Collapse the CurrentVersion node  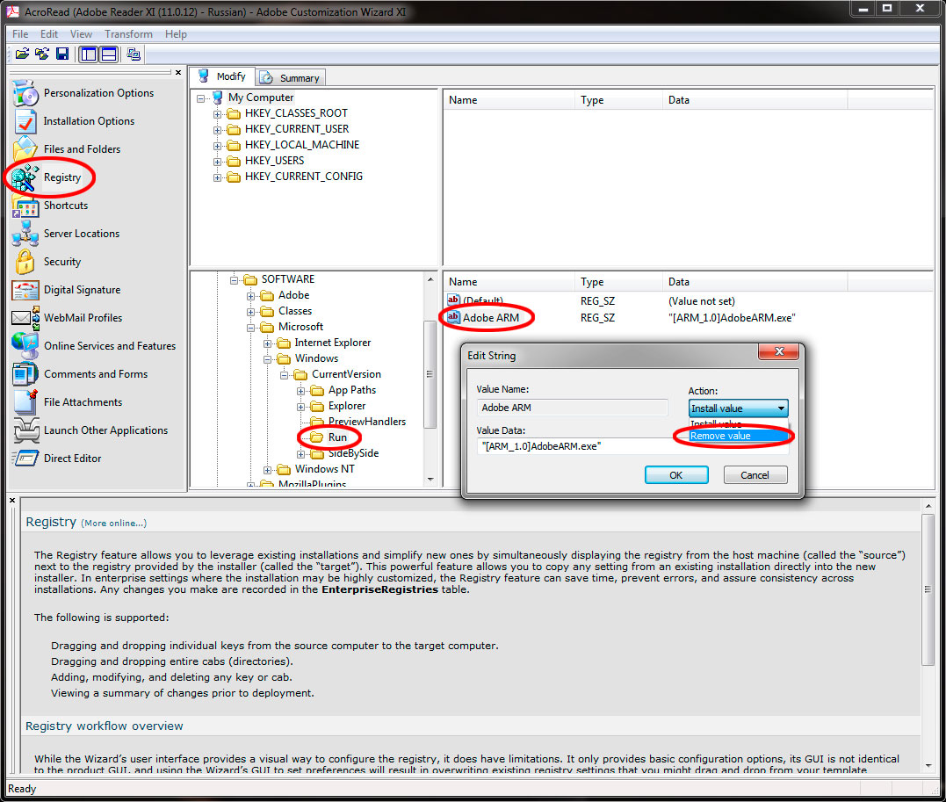tap(285, 375)
